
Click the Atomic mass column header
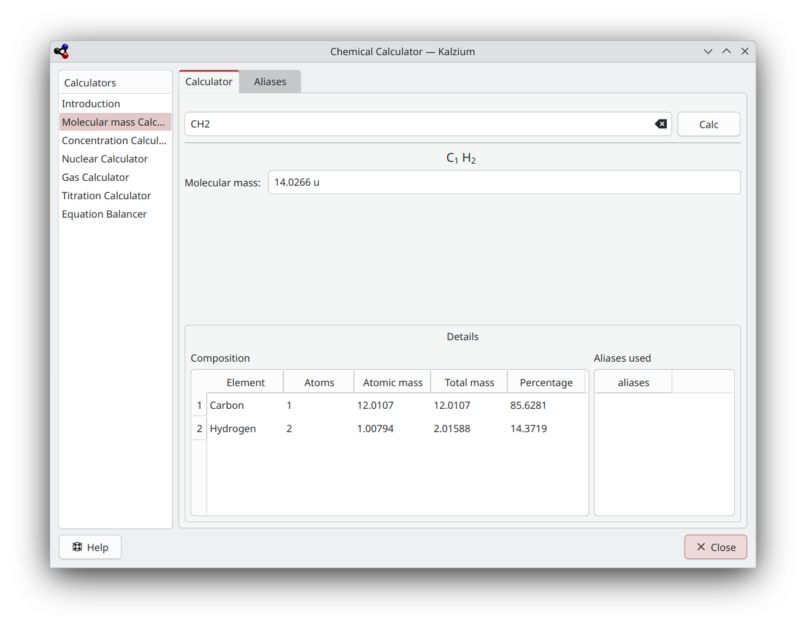[393, 382]
